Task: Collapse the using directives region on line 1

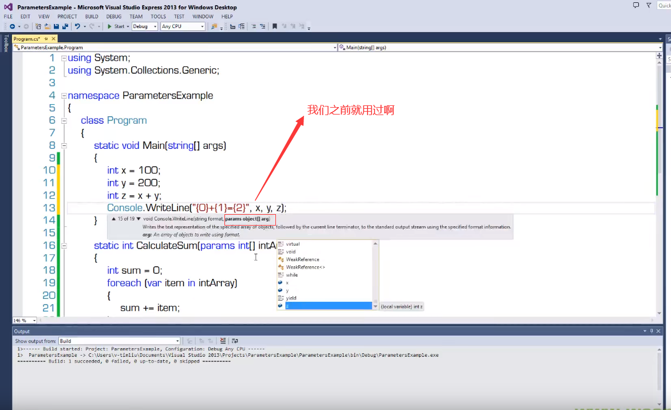Action: point(64,58)
